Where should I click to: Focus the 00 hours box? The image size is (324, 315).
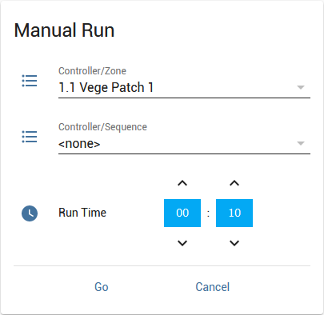pyautogui.click(x=182, y=213)
